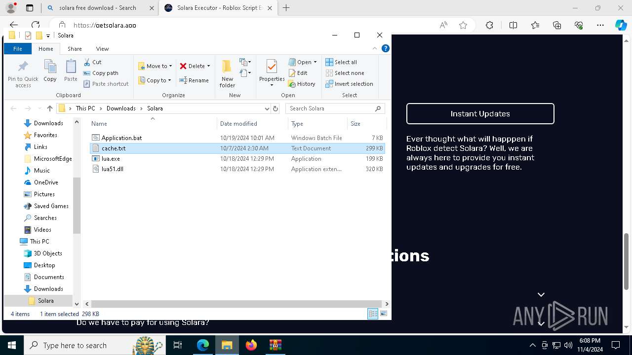Image resolution: width=632 pixels, height=355 pixels.
Task: Switch to the View ribbon tab
Action: point(102,49)
